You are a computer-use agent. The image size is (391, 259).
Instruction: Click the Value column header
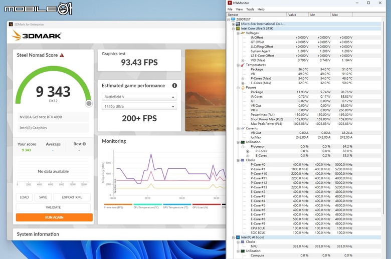297,15
